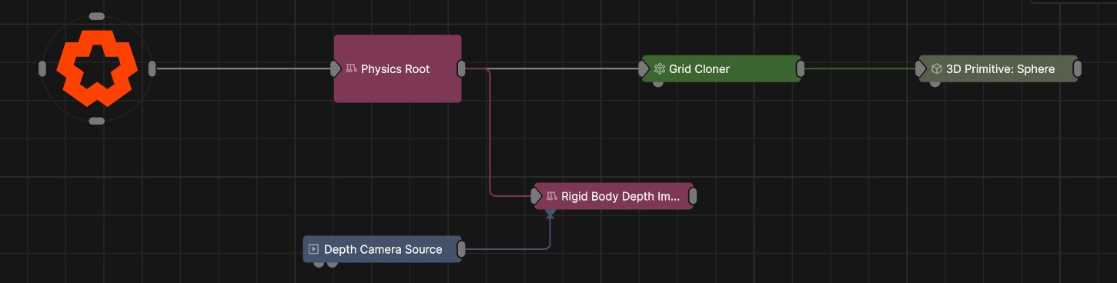Select the Physics Root node
This screenshot has height=283, width=1117.
[397, 68]
